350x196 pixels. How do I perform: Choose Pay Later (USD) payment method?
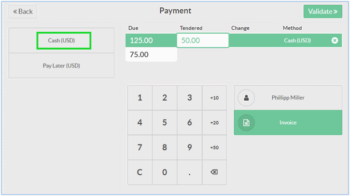click(61, 65)
